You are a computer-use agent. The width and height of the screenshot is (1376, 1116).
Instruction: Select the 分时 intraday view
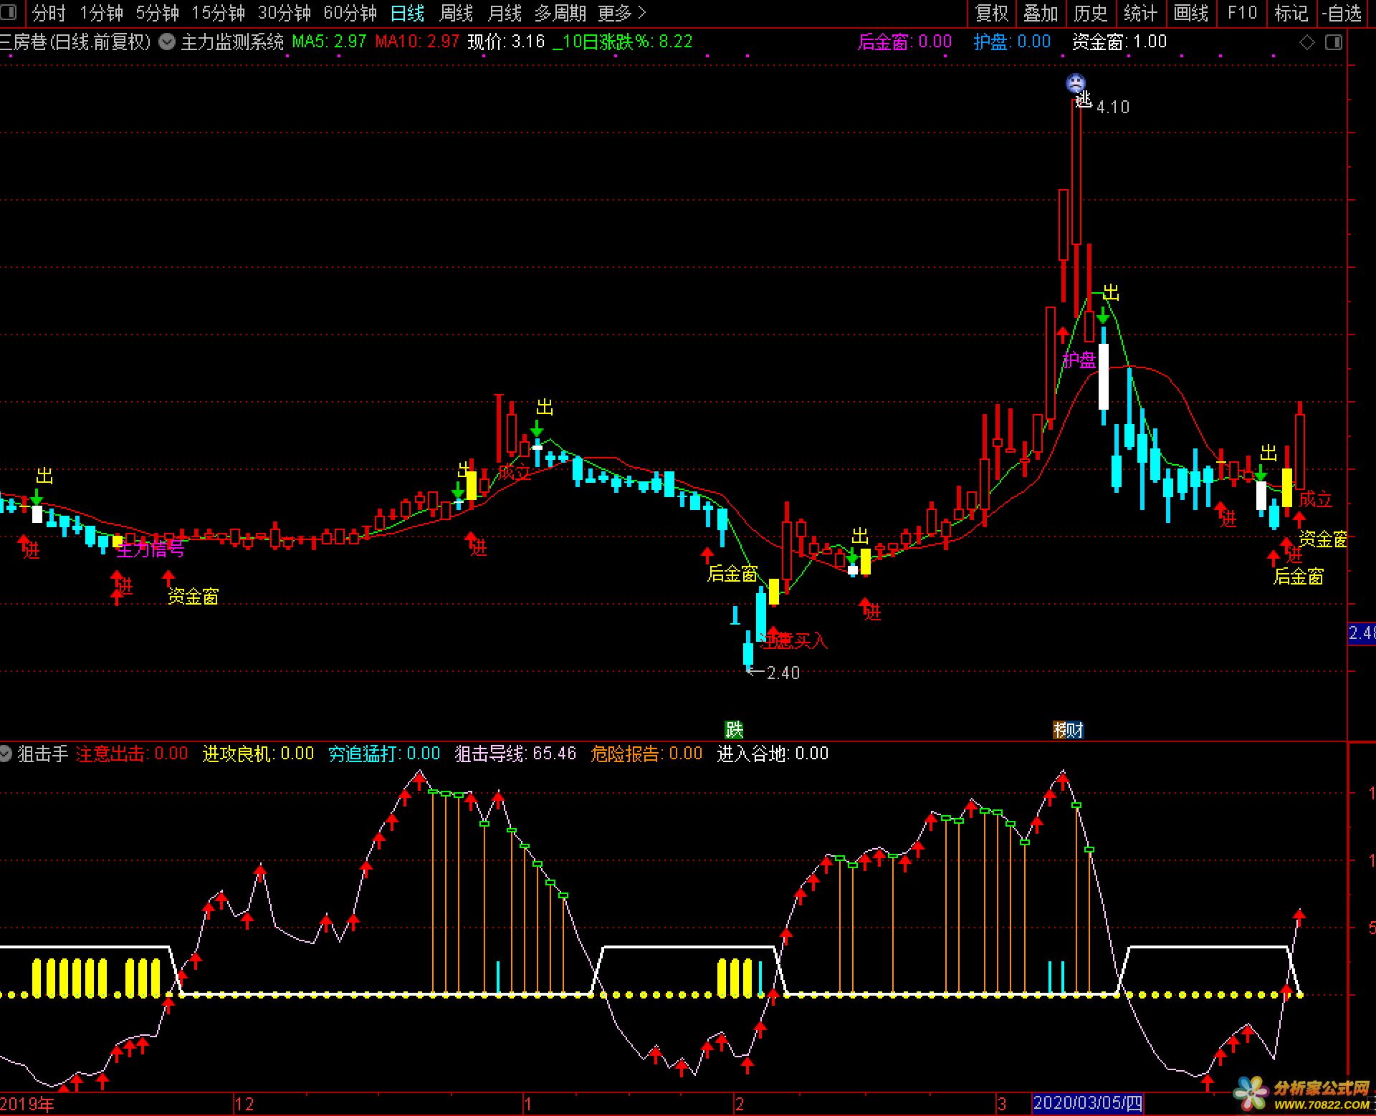[49, 13]
